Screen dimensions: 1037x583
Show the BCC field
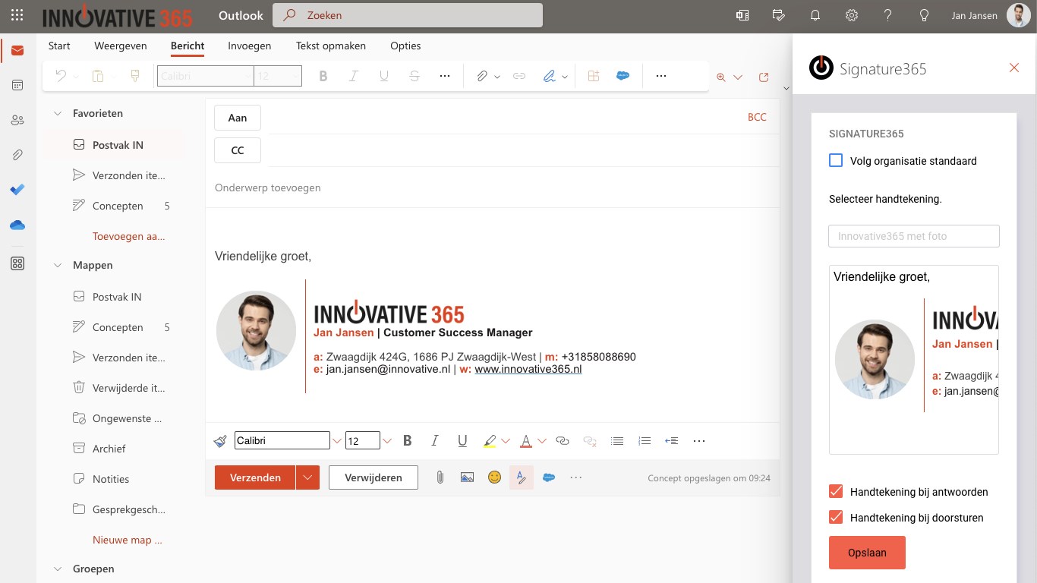pyautogui.click(x=757, y=117)
